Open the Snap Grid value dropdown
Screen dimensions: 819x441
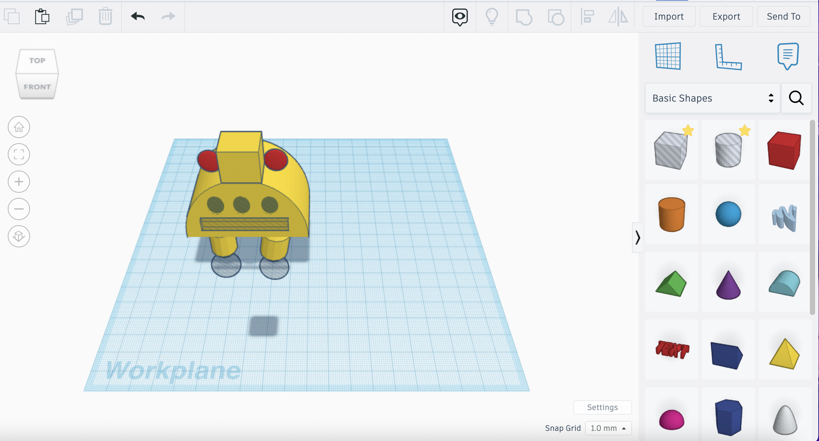click(608, 428)
